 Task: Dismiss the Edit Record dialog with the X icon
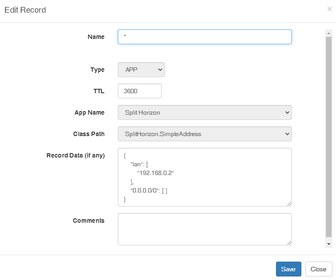click(329, 9)
